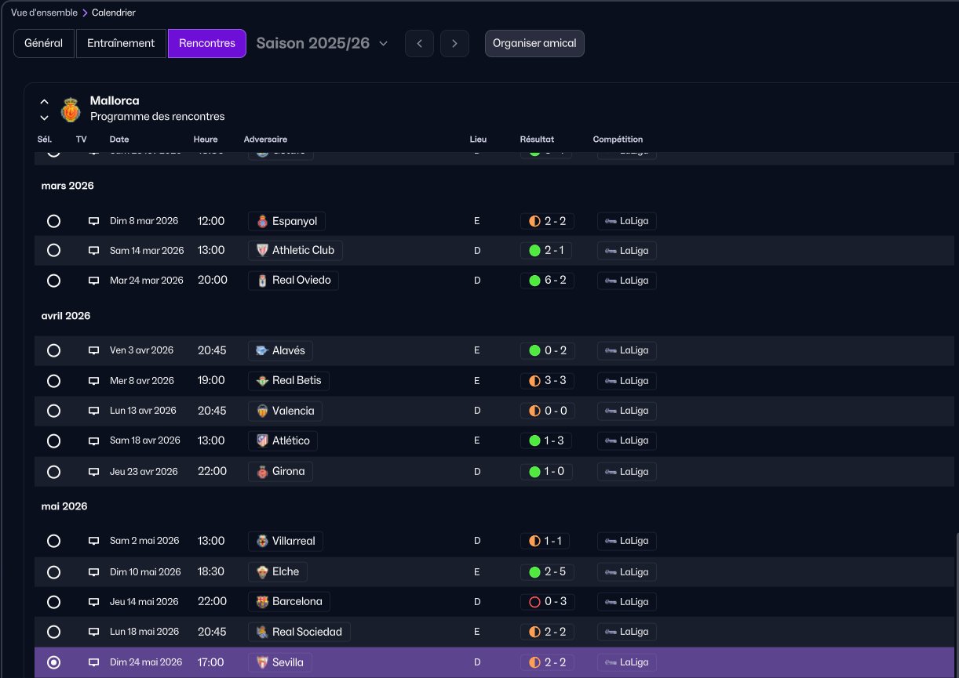This screenshot has height=678, width=959.
Task: Click the orange draw indicator on Villarreal result
Action: tap(534, 541)
